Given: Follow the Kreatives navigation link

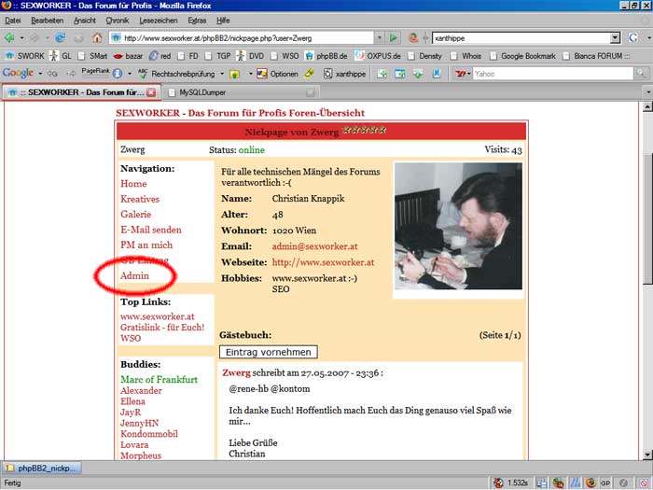Looking at the screenshot, I should (140, 199).
